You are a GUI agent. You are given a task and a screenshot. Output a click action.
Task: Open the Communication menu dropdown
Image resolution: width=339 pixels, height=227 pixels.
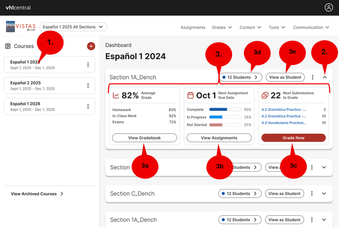[x=311, y=27]
